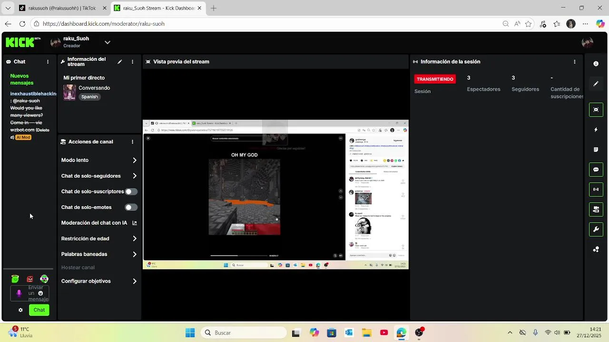Open chat settings gear icon
The width and height of the screenshot is (609, 342).
tap(20, 310)
